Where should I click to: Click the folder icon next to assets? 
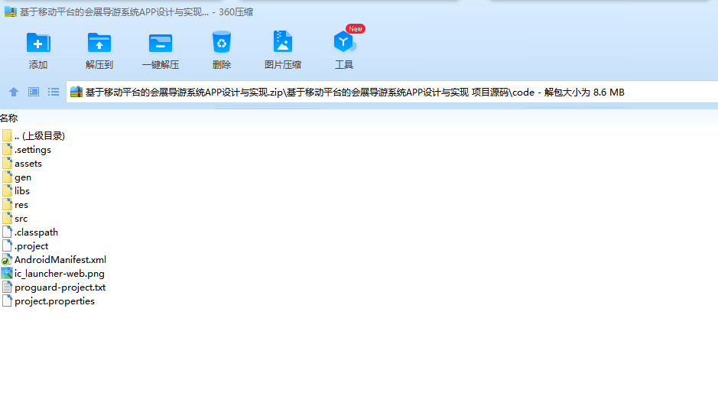(7, 163)
